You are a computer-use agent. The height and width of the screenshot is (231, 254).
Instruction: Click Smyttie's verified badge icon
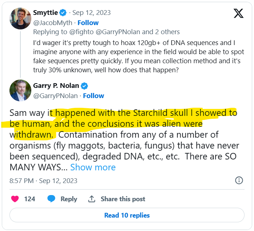tap(63, 13)
